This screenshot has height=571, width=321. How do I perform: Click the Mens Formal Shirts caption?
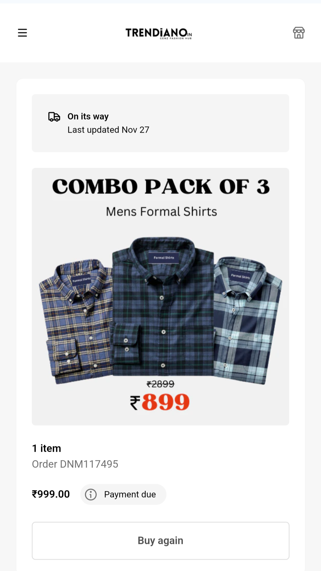pyautogui.click(x=161, y=212)
